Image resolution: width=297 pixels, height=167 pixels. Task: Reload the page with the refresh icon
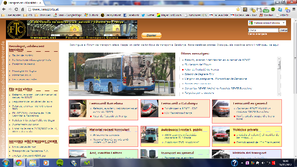[16, 9]
